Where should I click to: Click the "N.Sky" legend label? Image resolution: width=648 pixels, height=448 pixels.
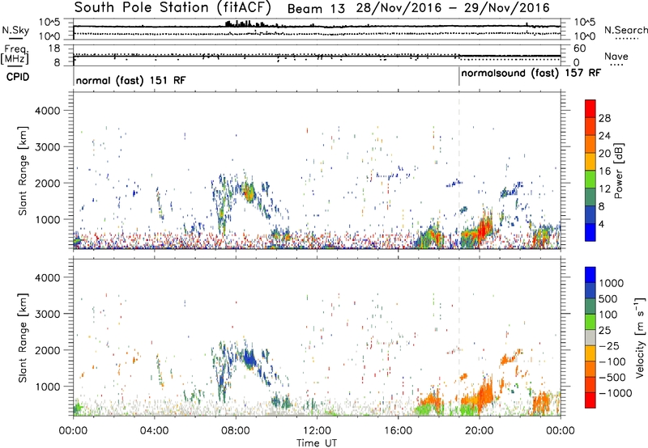(x=15, y=30)
